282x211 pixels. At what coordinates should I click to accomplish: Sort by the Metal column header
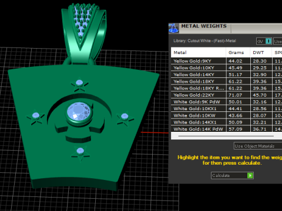point(199,52)
